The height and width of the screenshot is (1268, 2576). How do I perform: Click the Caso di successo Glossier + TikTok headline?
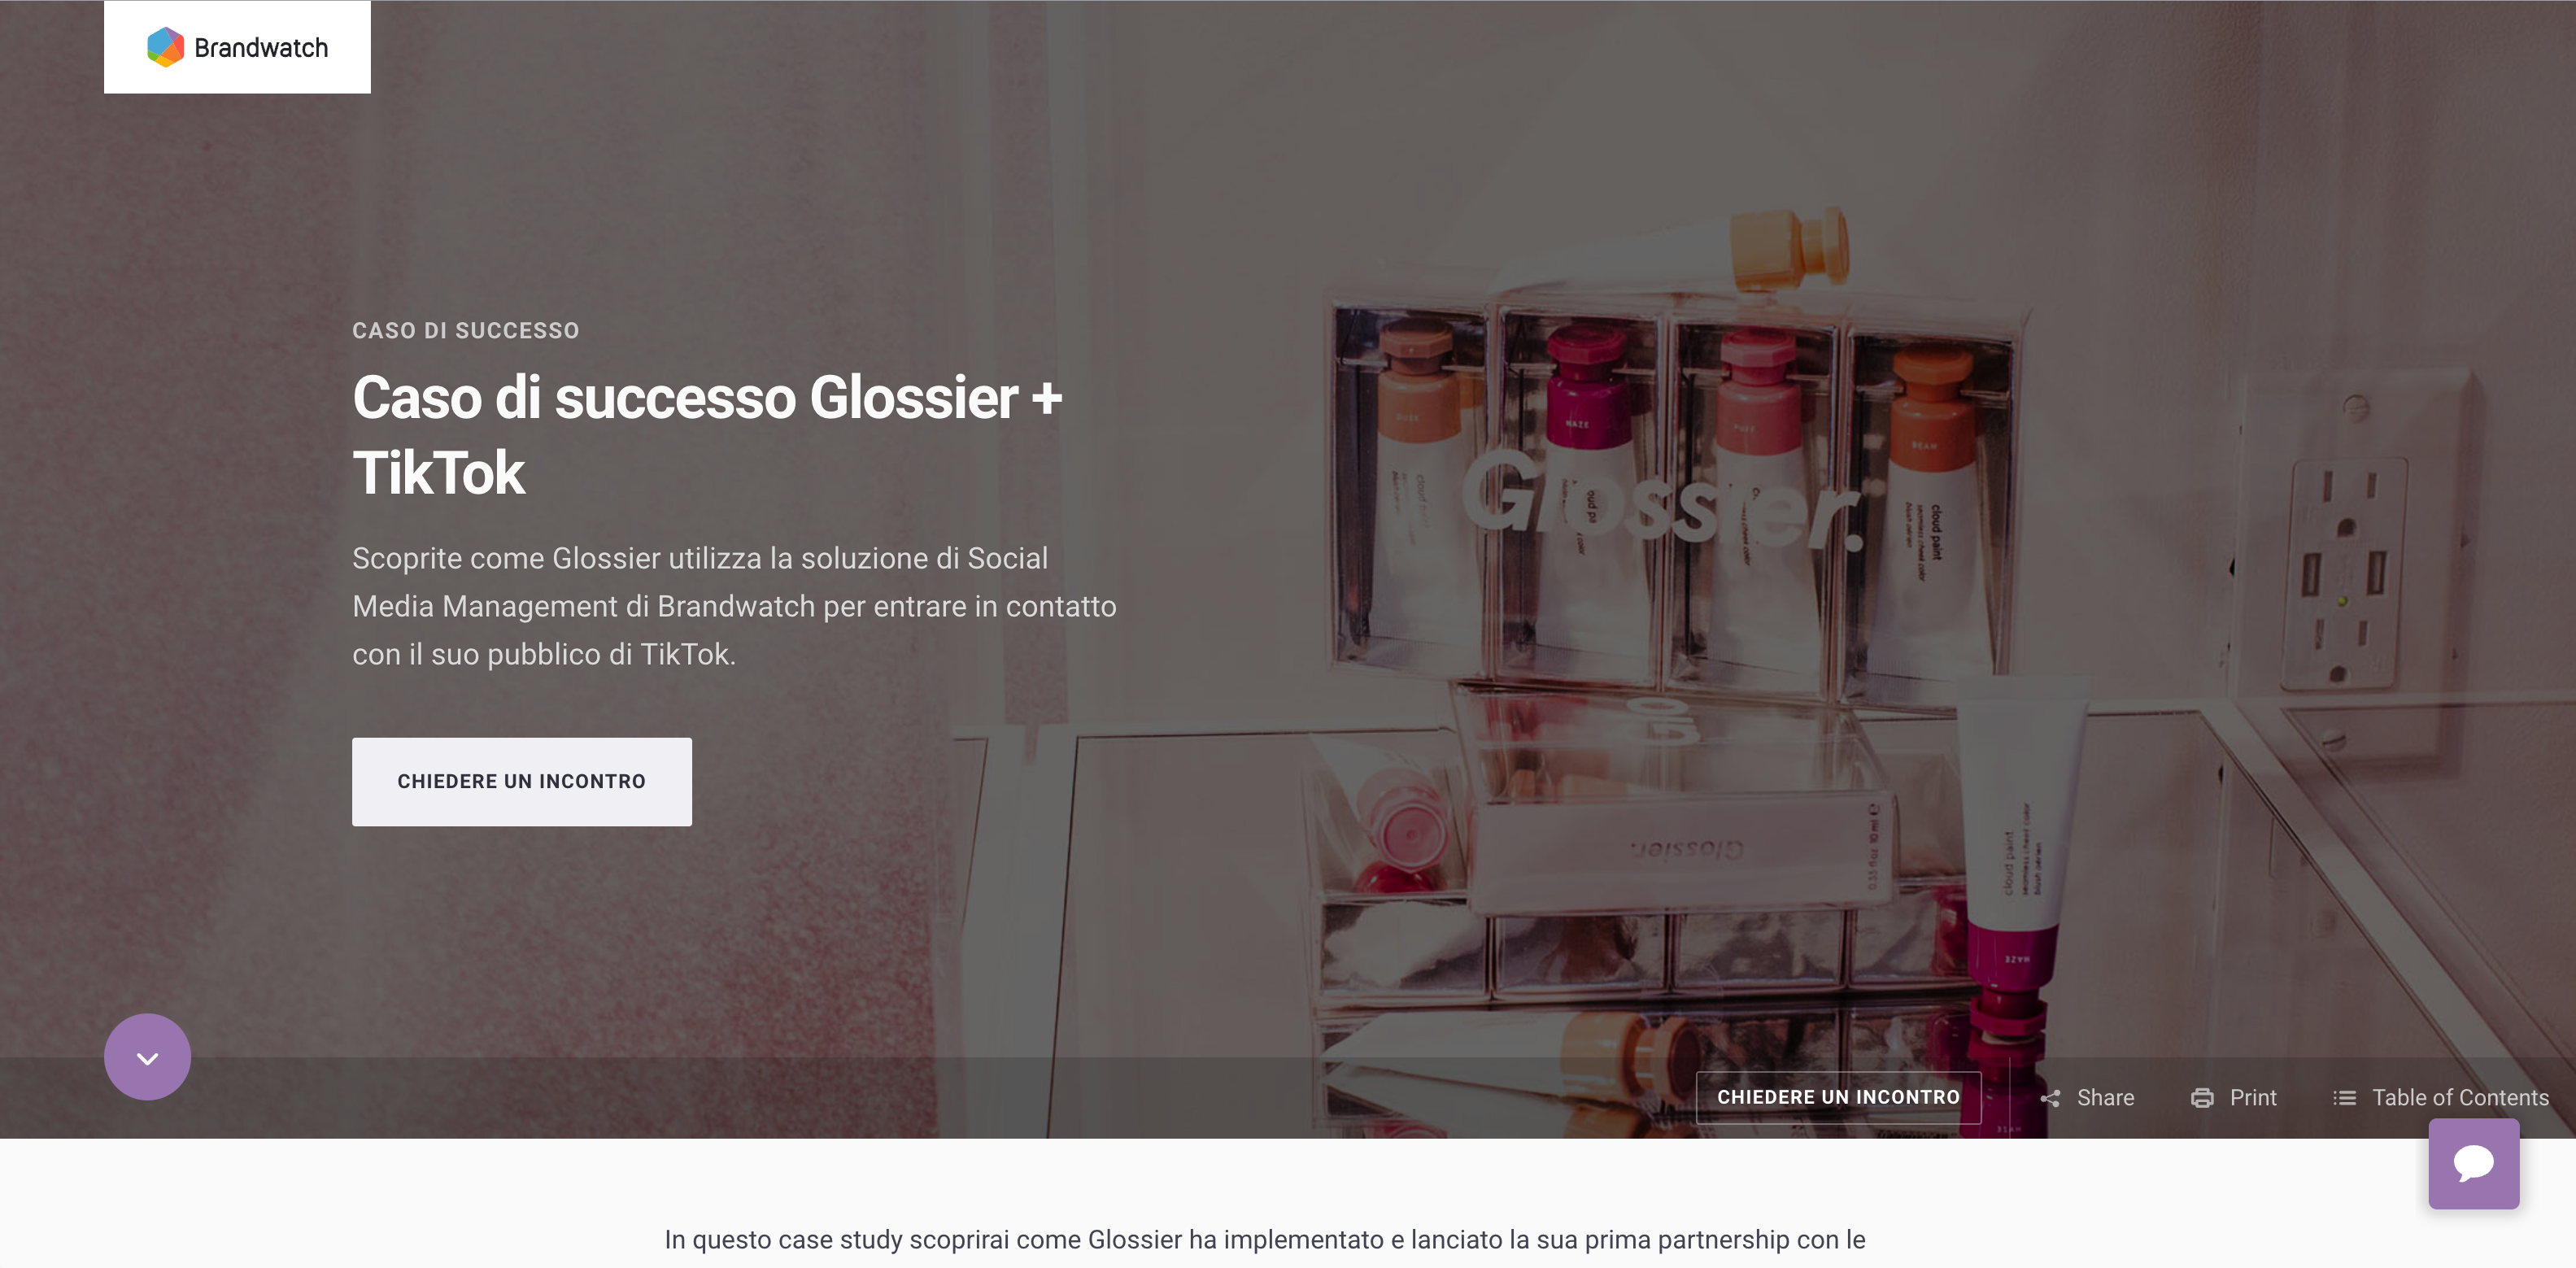coord(707,434)
